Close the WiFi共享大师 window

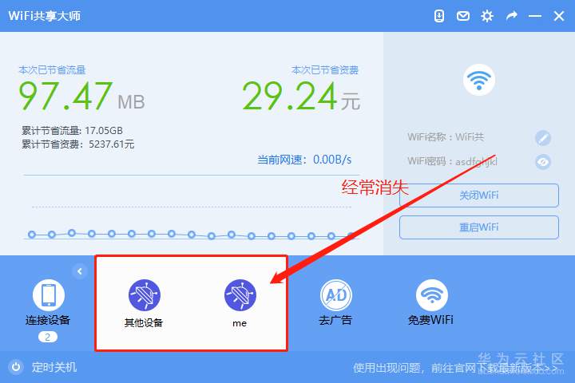tap(559, 16)
